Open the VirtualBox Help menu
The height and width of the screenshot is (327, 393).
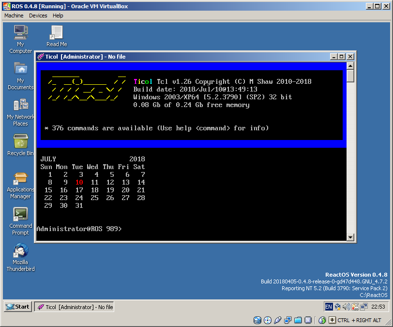[x=58, y=16]
